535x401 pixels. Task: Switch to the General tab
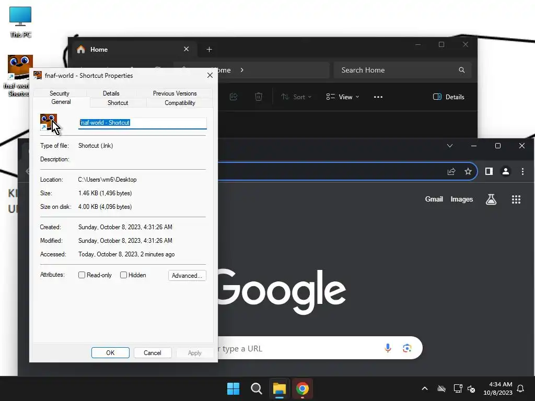[x=61, y=102]
